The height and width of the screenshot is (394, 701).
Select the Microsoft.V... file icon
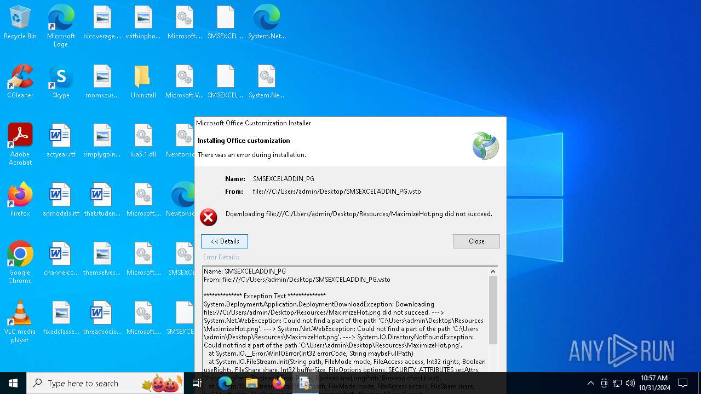(185, 82)
